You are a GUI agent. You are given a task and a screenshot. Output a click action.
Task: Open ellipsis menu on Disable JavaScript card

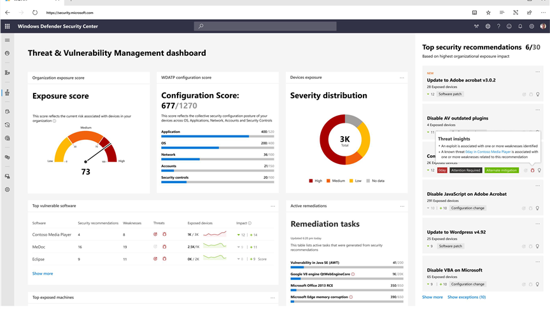pos(538,186)
